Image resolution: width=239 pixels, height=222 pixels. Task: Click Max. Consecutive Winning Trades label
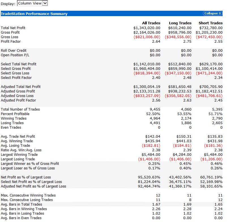[28, 195]
